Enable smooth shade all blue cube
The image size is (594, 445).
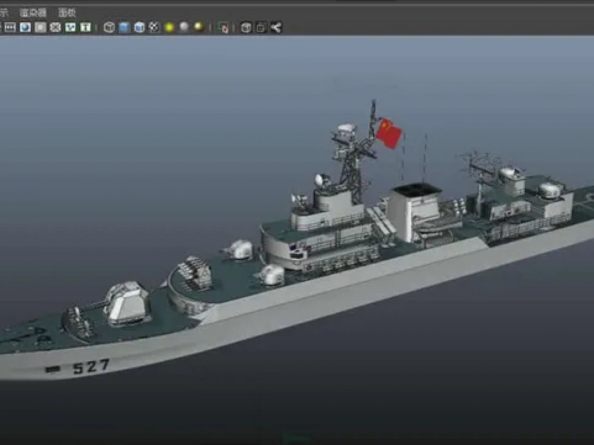[x=124, y=27]
